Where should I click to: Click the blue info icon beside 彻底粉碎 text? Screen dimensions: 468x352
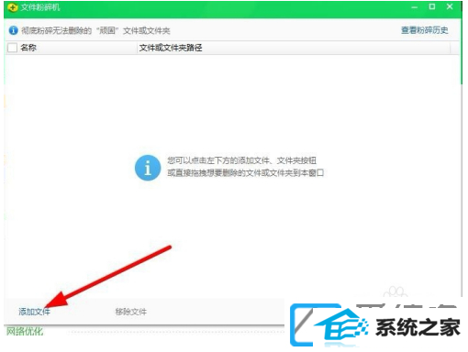[13, 30]
